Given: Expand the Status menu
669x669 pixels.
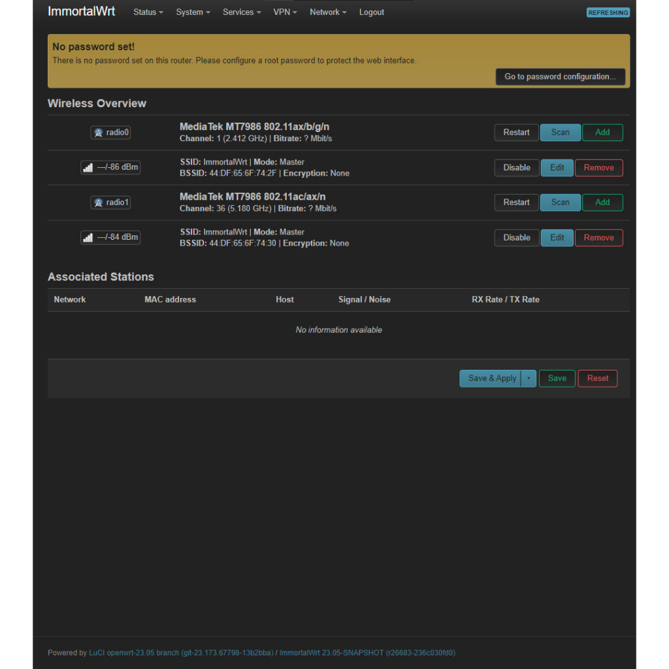Looking at the screenshot, I should (x=148, y=12).
